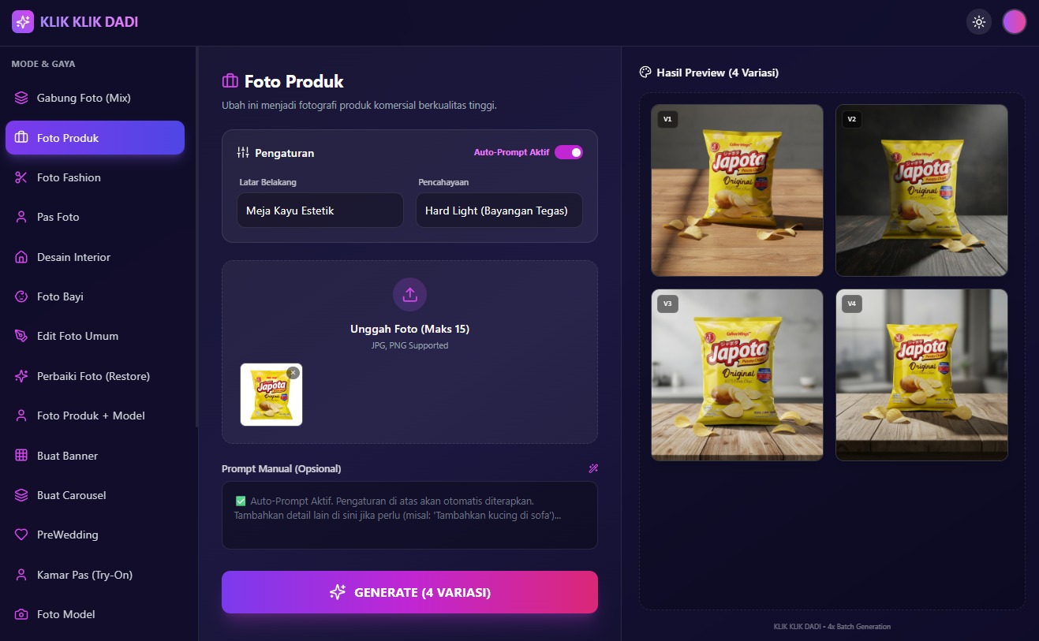
Task: Select Gabung Foto (Mix) mode
Action: (95, 98)
